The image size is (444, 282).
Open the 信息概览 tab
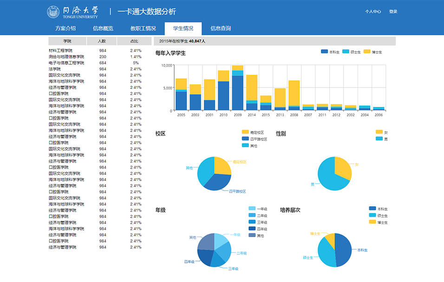[103, 29]
